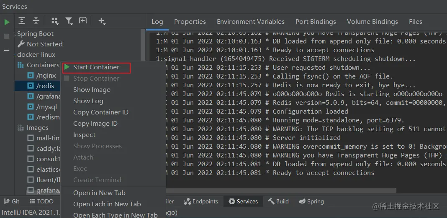
Task: Open the Group By toolbar dropdown
Action: coord(55,21)
